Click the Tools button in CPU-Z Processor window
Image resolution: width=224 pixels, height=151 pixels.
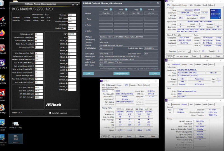click(x=194, y=56)
